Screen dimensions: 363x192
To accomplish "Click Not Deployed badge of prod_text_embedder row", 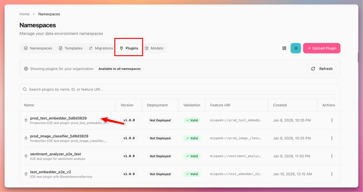I will pos(160,120).
